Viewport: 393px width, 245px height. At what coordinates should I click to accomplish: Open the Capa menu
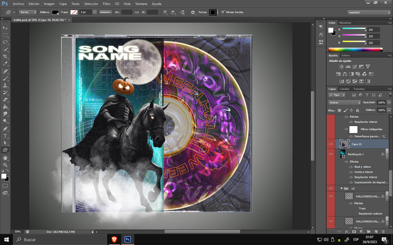coord(63,4)
